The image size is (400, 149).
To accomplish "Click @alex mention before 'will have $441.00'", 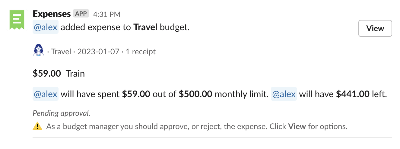I will [x=284, y=94].
